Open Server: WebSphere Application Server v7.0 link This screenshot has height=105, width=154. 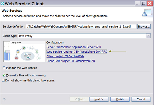(74, 47)
